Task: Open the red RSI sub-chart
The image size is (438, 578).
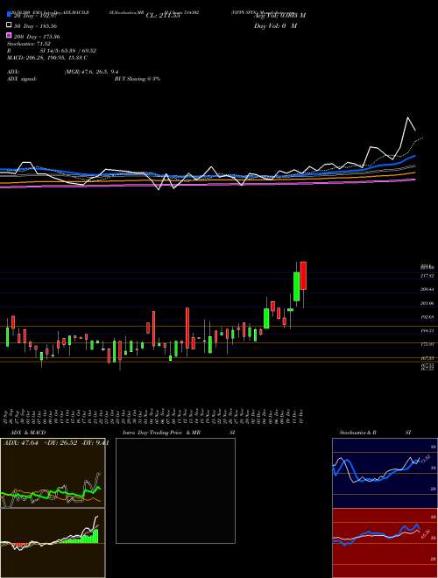Action: coord(385,543)
